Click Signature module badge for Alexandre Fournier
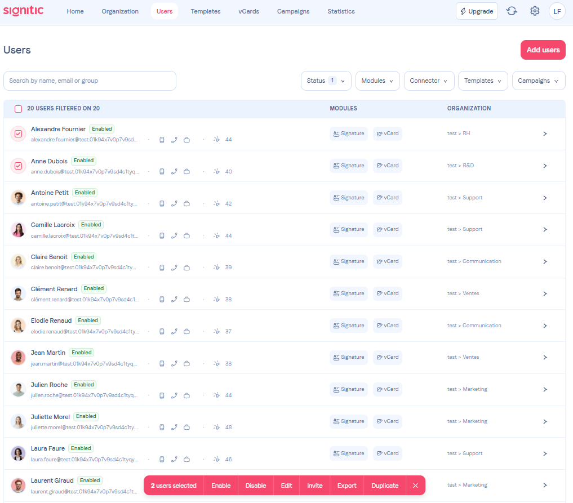This screenshot has height=503, width=573. click(x=349, y=133)
